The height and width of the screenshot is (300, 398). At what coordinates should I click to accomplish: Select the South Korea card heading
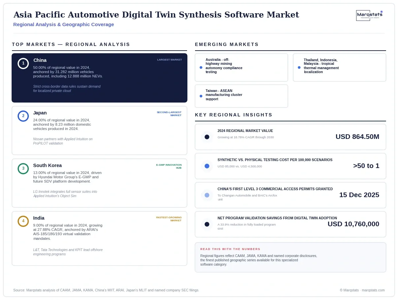47,165
